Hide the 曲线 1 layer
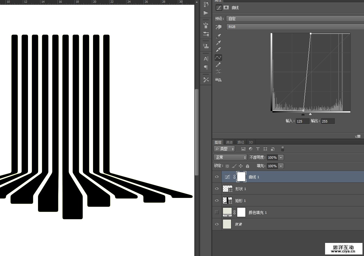 (217, 177)
